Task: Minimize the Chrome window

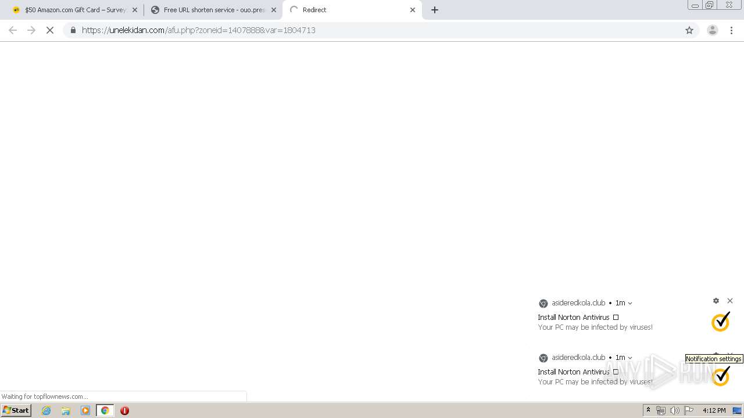Action: (x=695, y=5)
